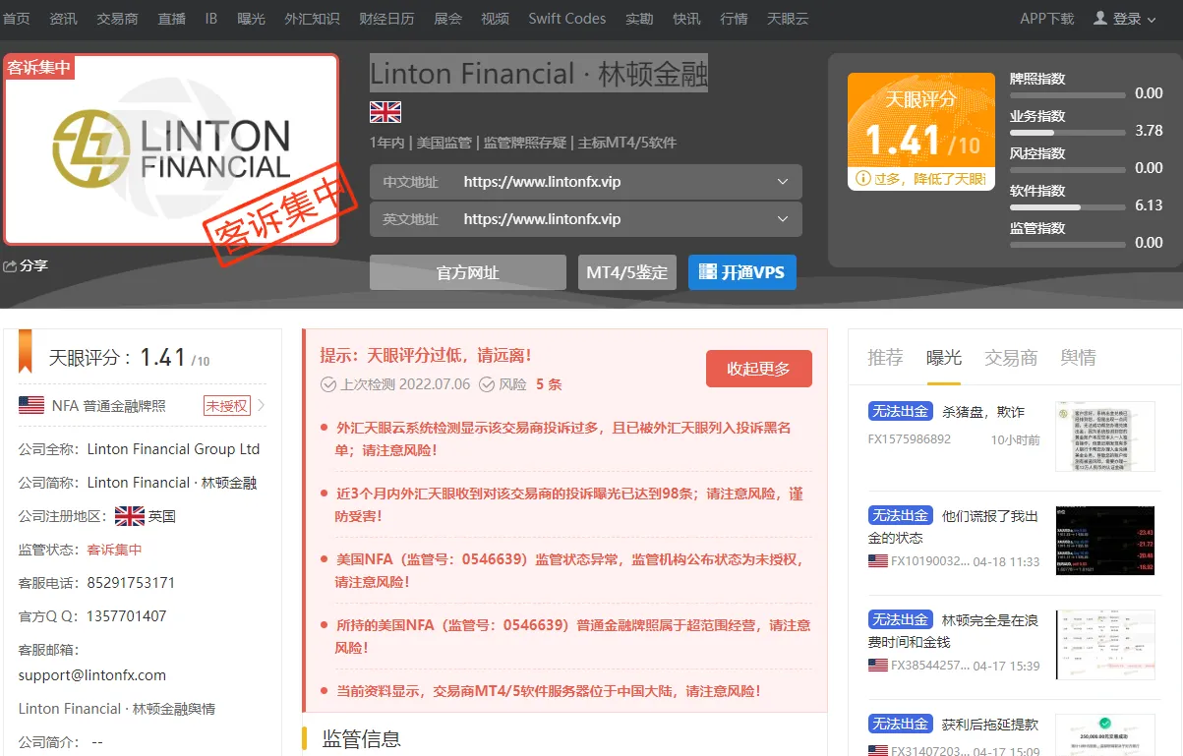Click the 官方网址 button
Screen dimensions: 1183x756
point(468,272)
